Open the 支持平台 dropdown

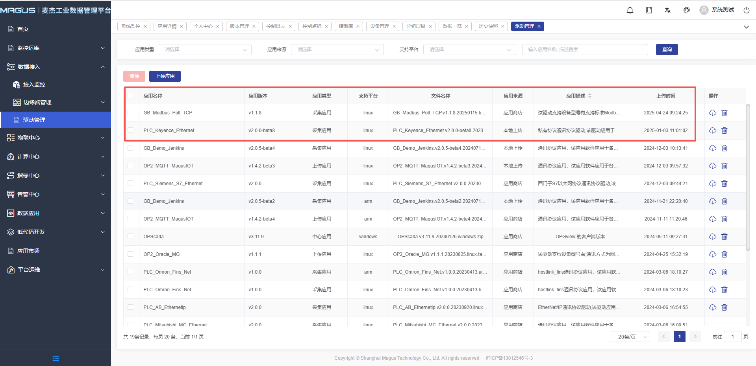(469, 50)
